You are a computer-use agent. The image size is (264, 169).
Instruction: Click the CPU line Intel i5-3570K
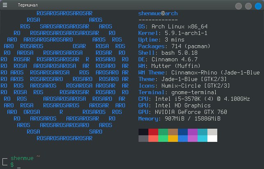point(194,99)
